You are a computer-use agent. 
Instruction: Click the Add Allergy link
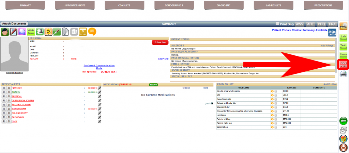point(328,45)
